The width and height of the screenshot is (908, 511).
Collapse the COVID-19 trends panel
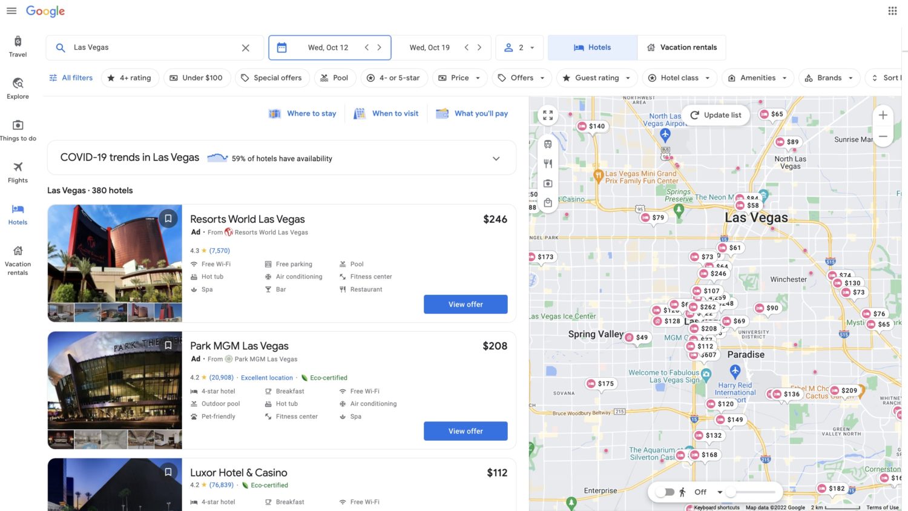click(496, 158)
